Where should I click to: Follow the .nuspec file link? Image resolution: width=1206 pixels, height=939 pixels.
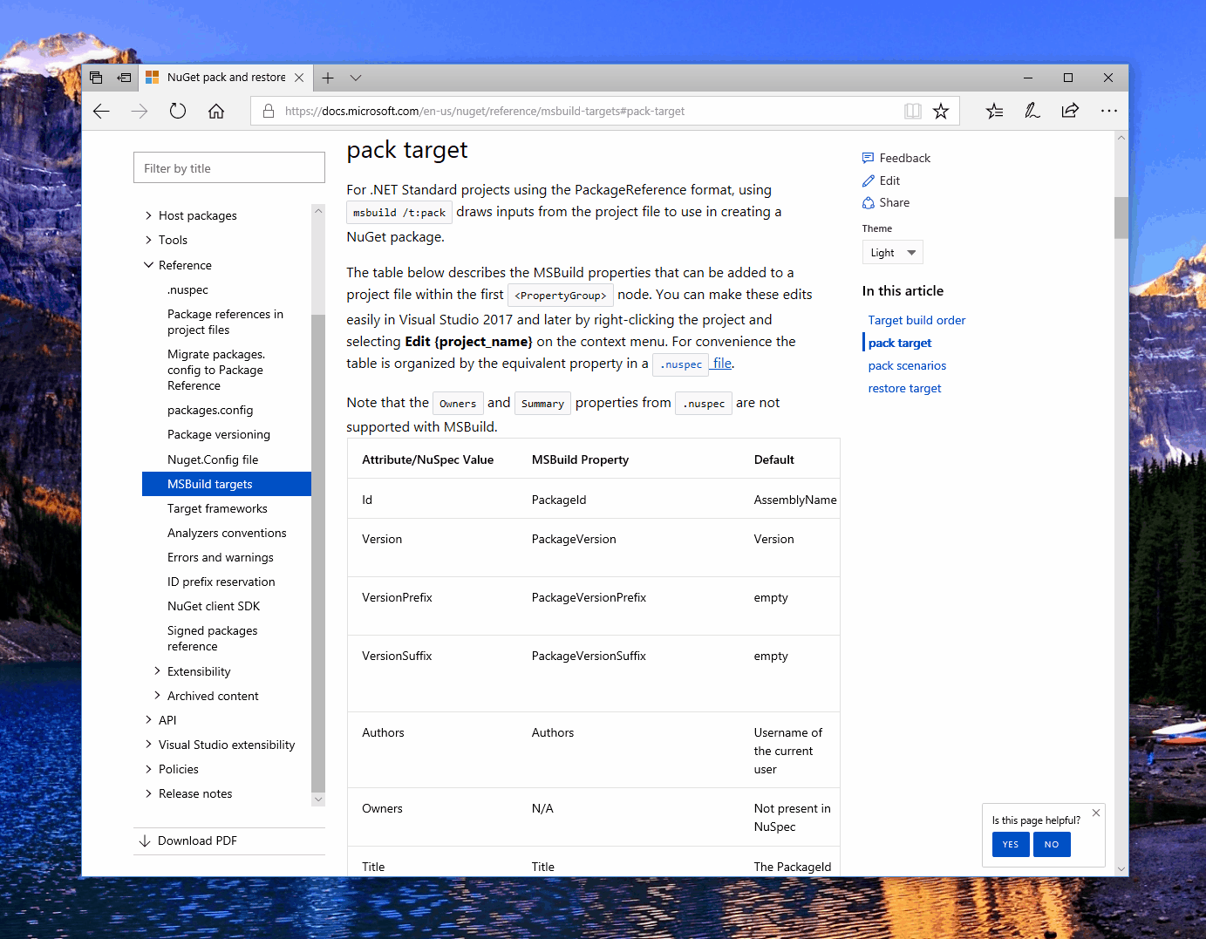coord(693,364)
